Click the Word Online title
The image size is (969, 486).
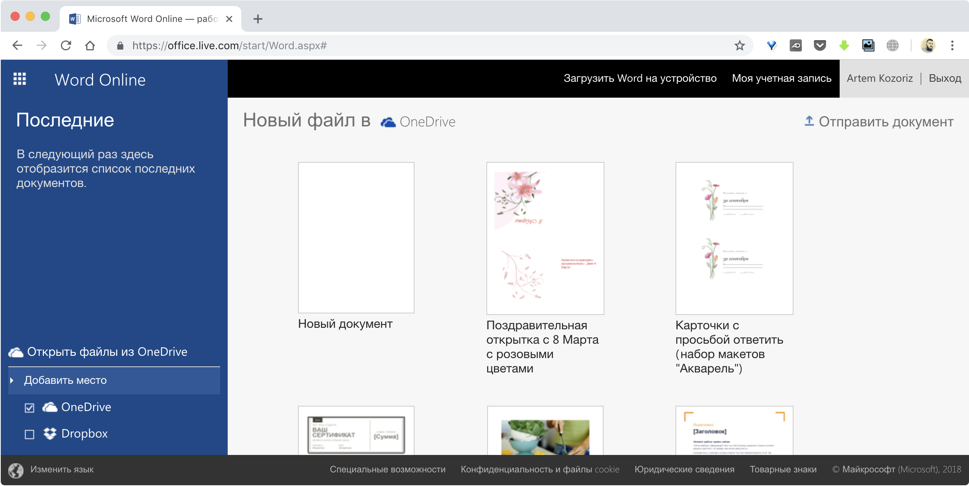(100, 80)
